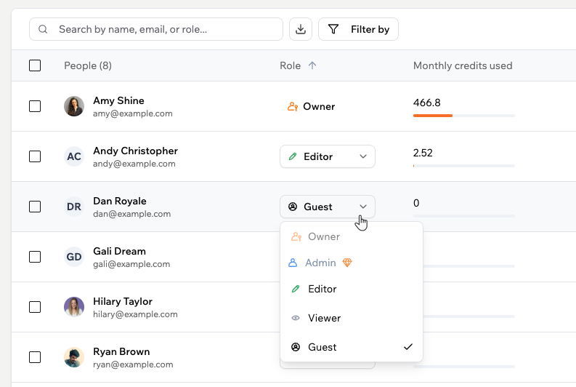Click the People (8) column header
Image resolution: width=576 pixels, height=387 pixels.
(x=88, y=65)
